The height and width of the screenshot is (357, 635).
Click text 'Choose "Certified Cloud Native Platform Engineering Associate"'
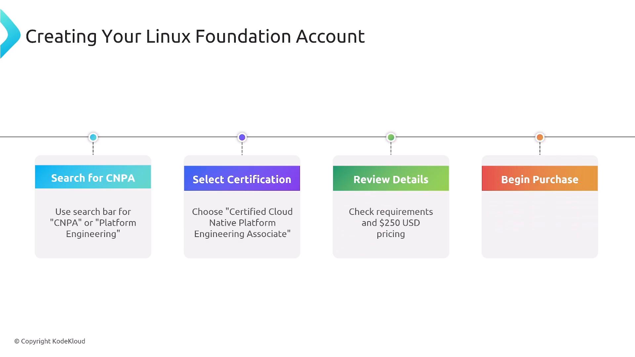pyautogui.click(x=242, y=223)
